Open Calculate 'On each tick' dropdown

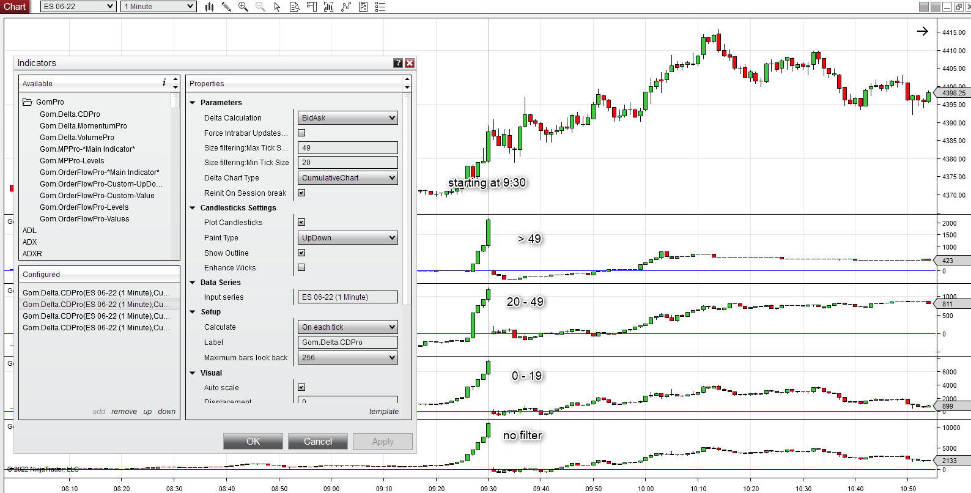pyautogui.click(x=348, y=327)
